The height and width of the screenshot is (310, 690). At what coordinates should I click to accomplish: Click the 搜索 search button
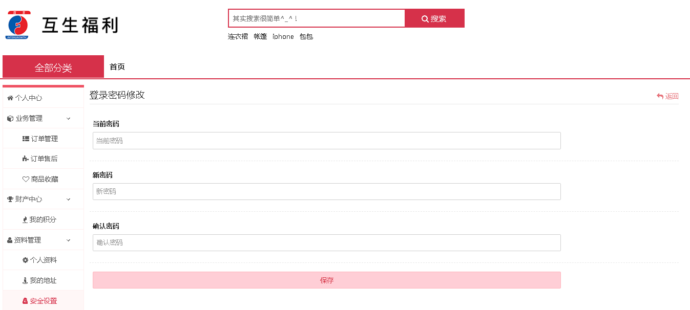click(x=434, y=18)
